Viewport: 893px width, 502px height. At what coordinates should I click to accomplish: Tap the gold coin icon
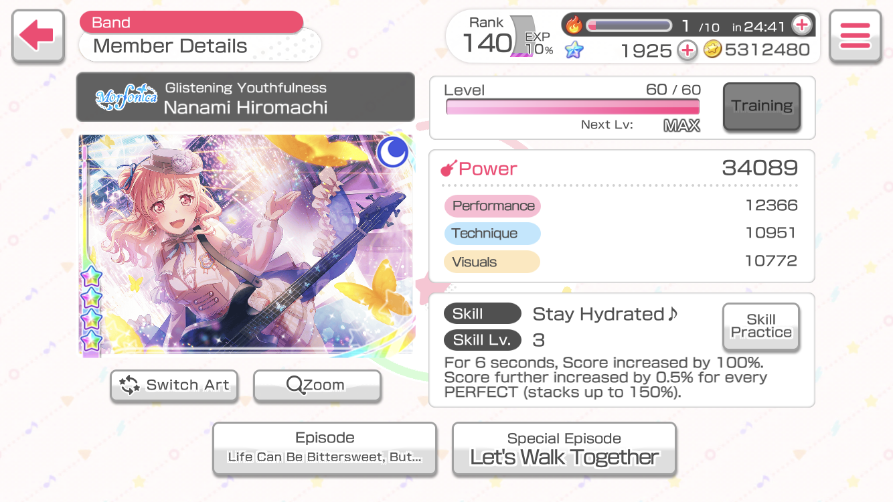tap(713, 50)
